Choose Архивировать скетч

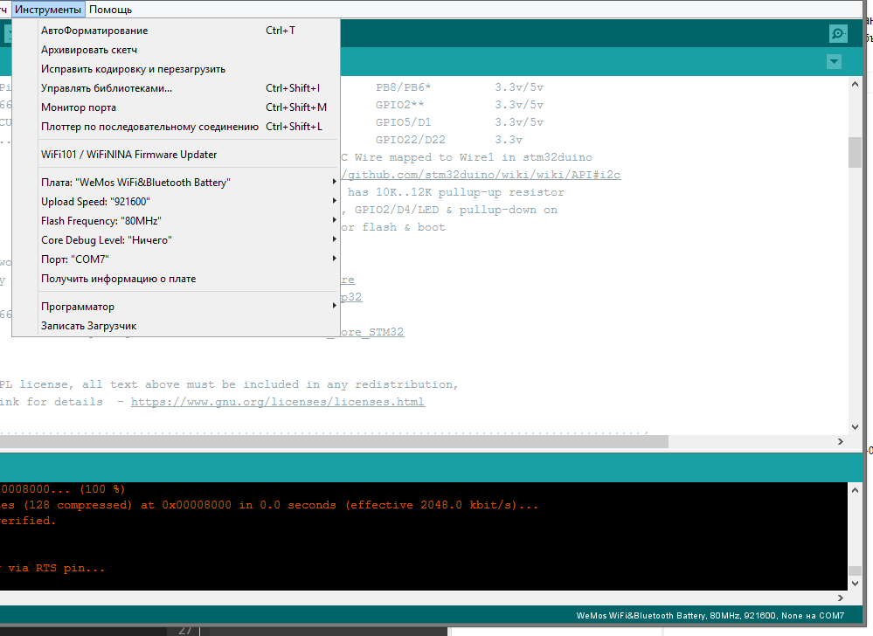click(176, 50)
